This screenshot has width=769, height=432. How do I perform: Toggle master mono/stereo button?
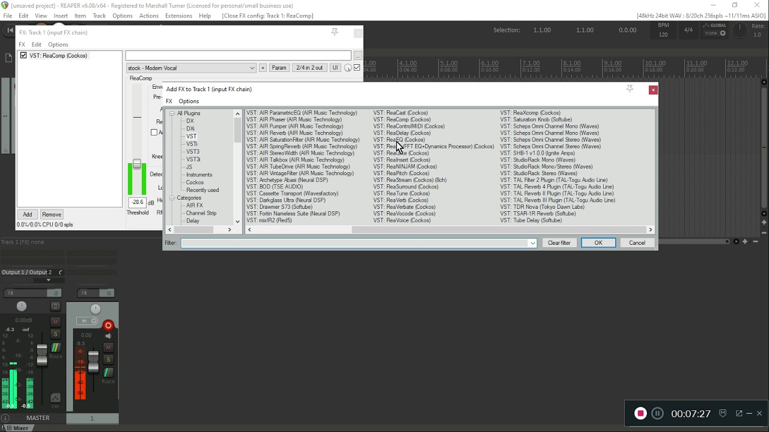[x=55, y=306]
